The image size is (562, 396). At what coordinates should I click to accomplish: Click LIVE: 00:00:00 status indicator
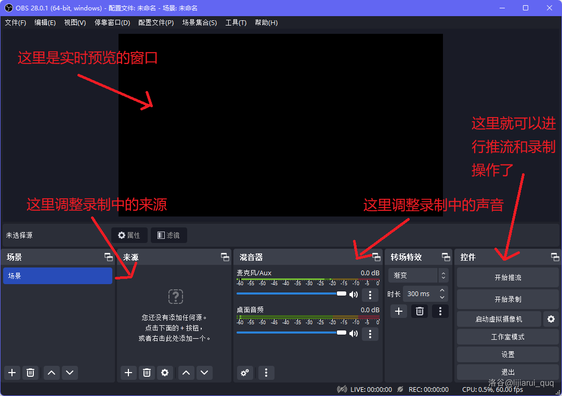pos(371,390)
